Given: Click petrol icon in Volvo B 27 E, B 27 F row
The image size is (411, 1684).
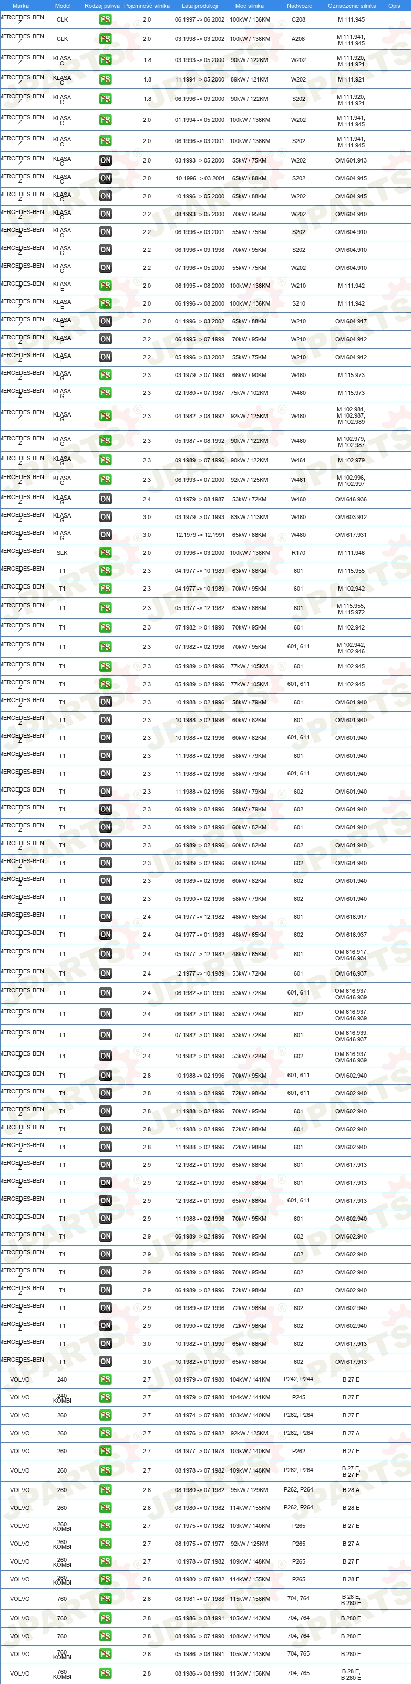Looking at the screenshot, I should tap(105, 1470).
